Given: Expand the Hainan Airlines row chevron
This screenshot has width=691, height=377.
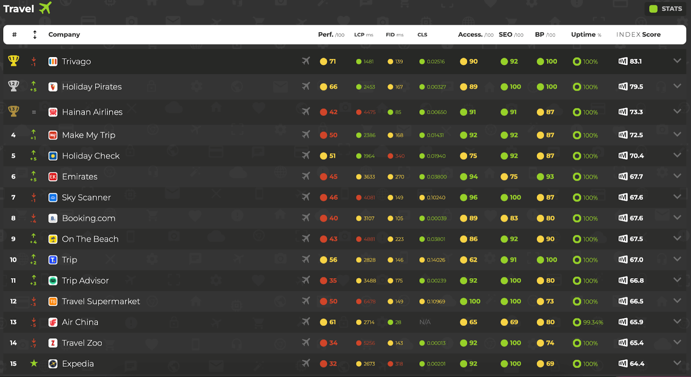Looking at the screenshot, I should [x=677, y=111].
